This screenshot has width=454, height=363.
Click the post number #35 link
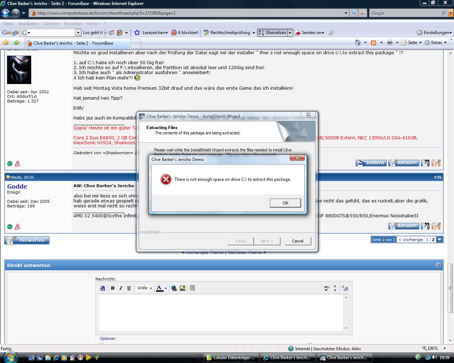(x=438, y=177)
